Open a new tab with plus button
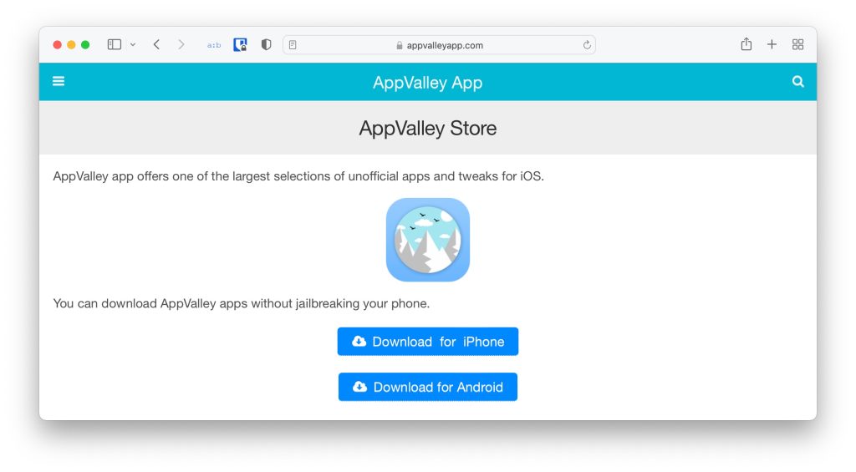This screenshot has height=472, width=856. (x=772, y=45)
